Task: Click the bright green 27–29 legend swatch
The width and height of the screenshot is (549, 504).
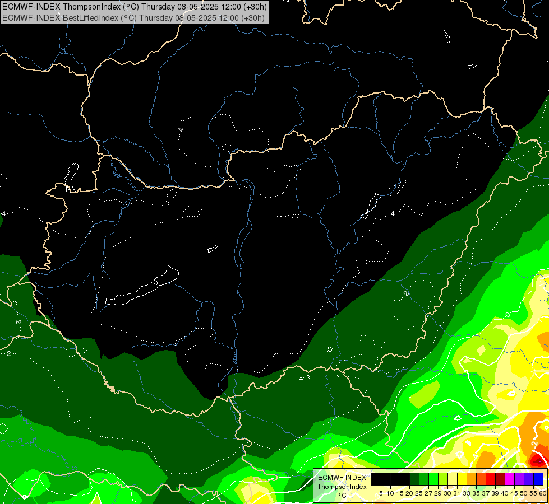Action: pyautogui.click(x=433, y=479)
